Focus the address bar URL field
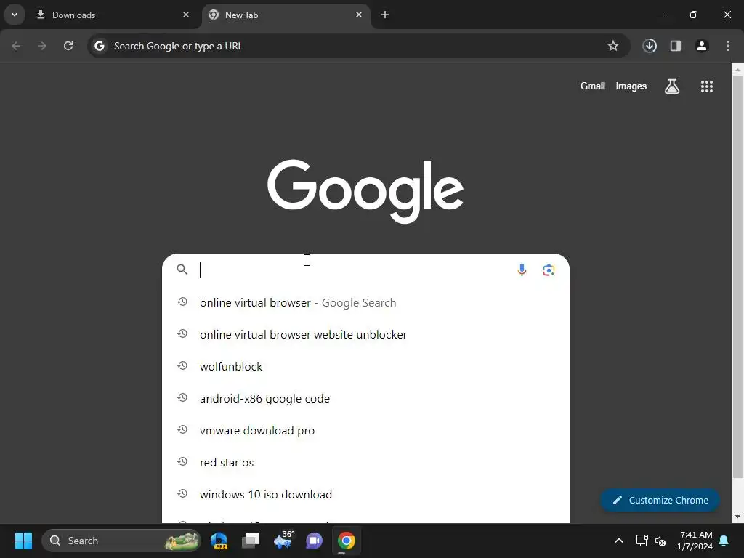This screenshot has height=558, width=744. point(358,46)
